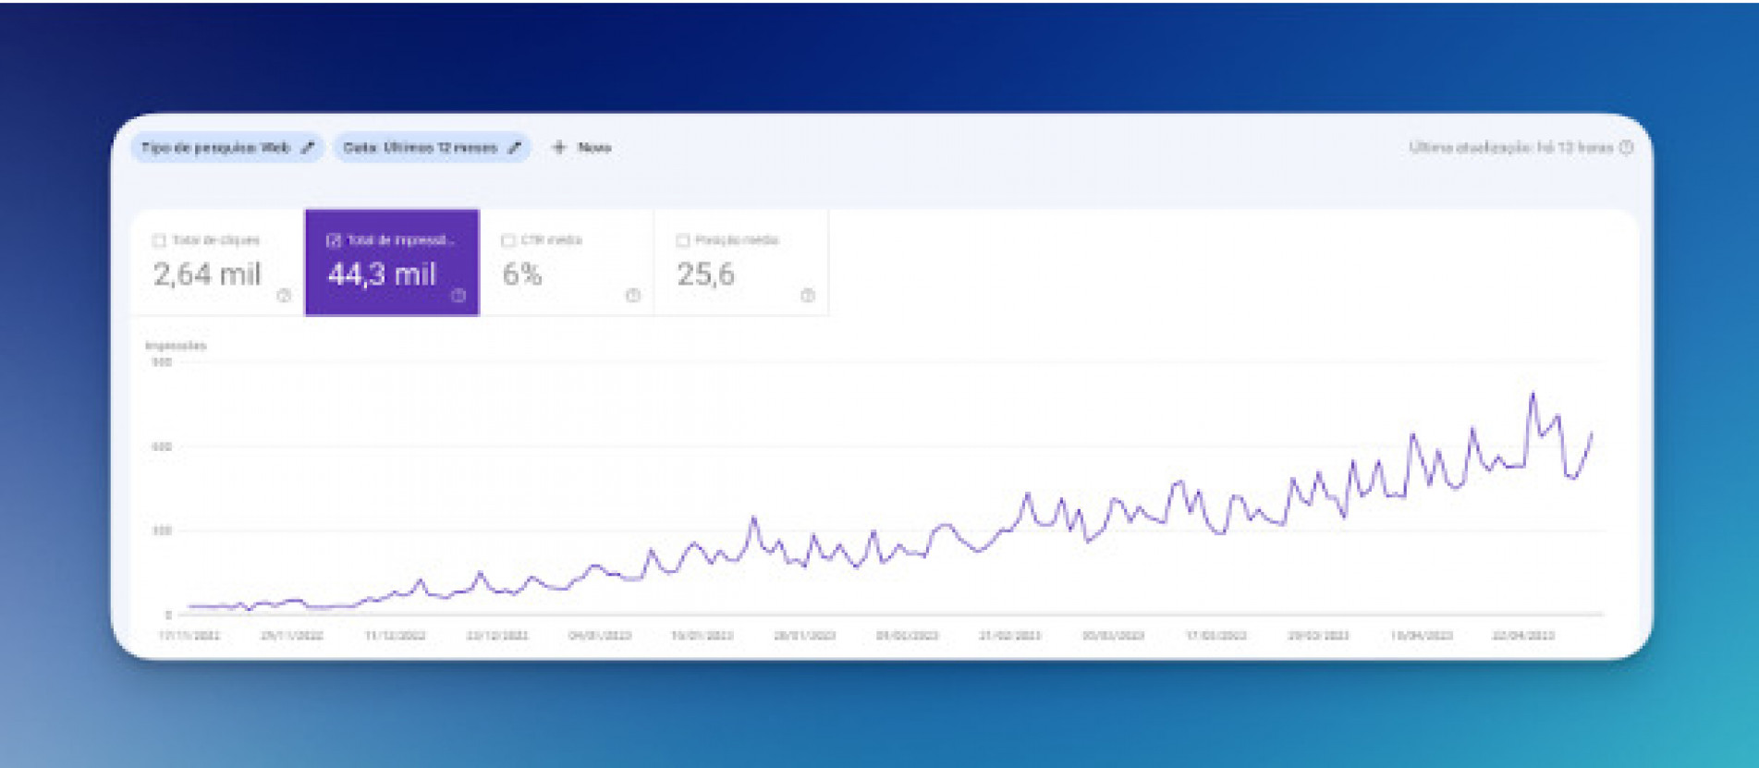Click the pencil icon on the Data chip
Image resolution: width=1759 pixels, height=768 pixels.
pyautogui.click(x=515, y=148)
